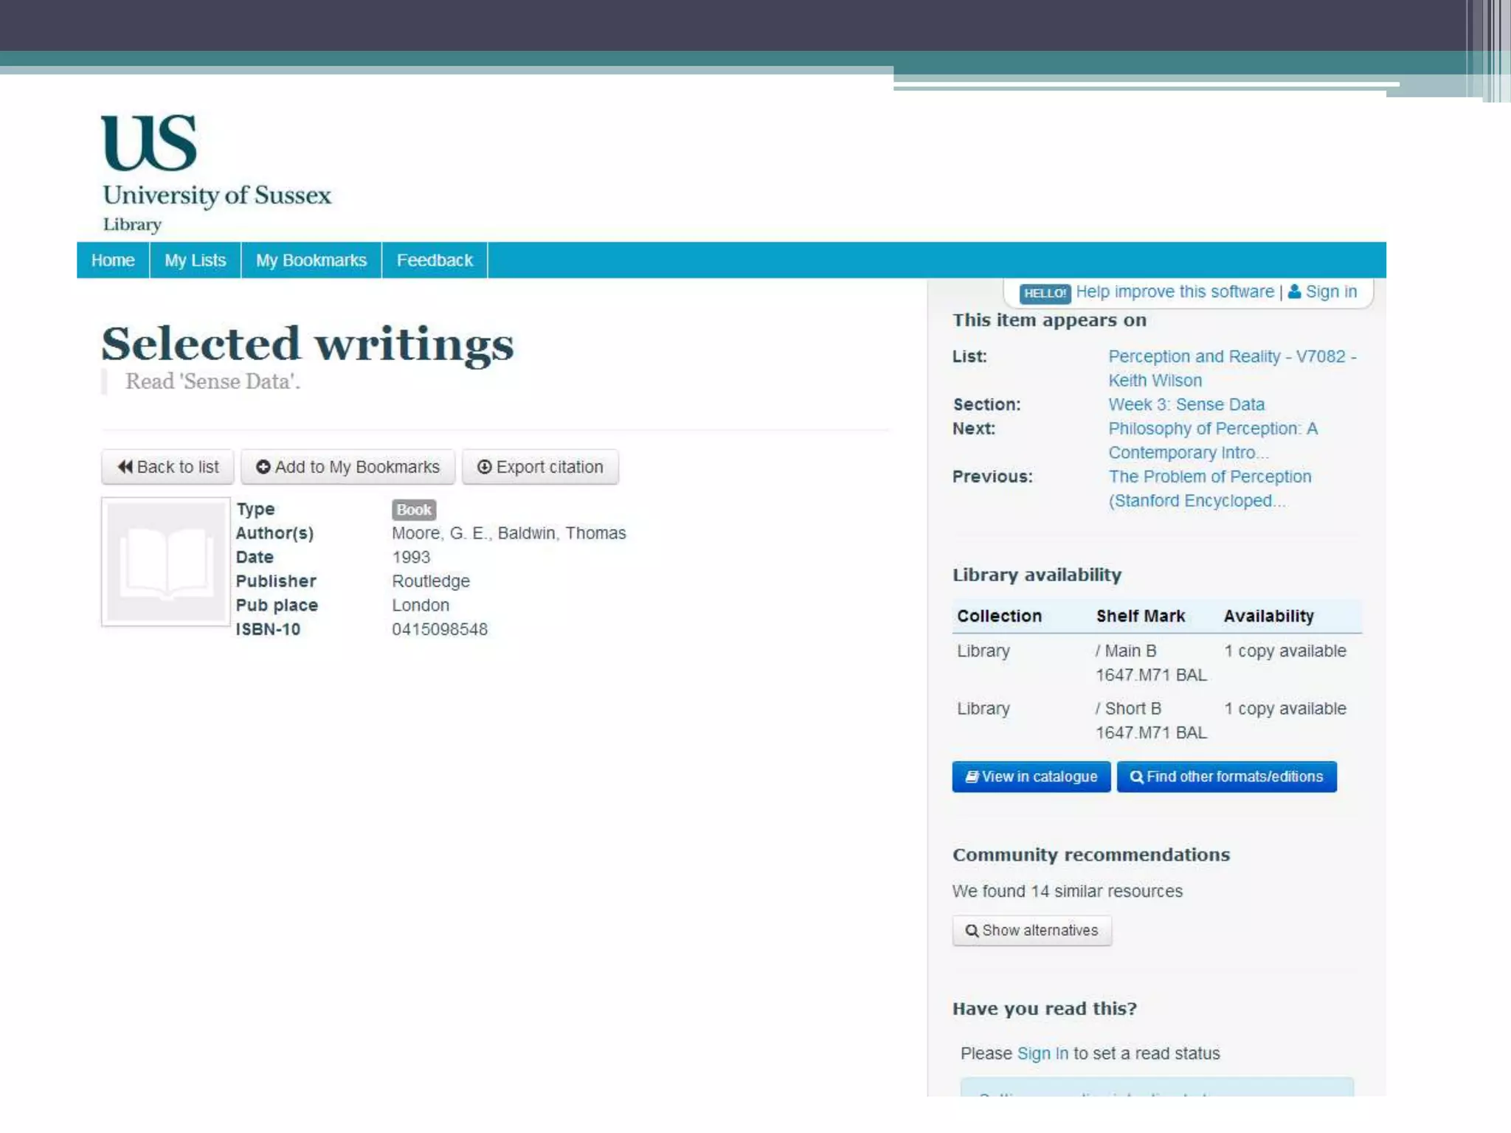
Task: Click View in catalogue button
Action: tap(1031, 777)
